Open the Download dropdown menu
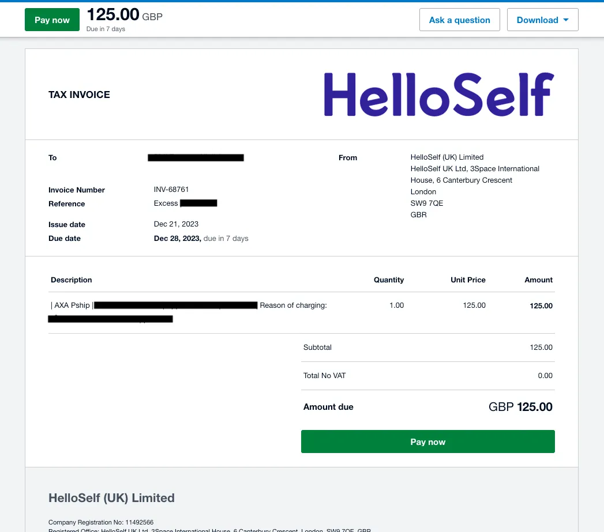 coord(537,20)
